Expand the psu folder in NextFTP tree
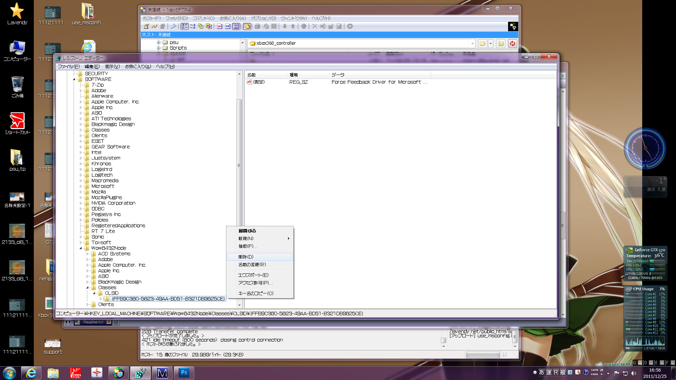This screenshot has height=380, width=676. [x=158, y=43]
